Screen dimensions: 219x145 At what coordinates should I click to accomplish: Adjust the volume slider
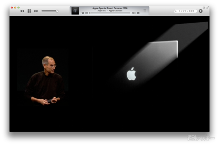tap(50, 11)
